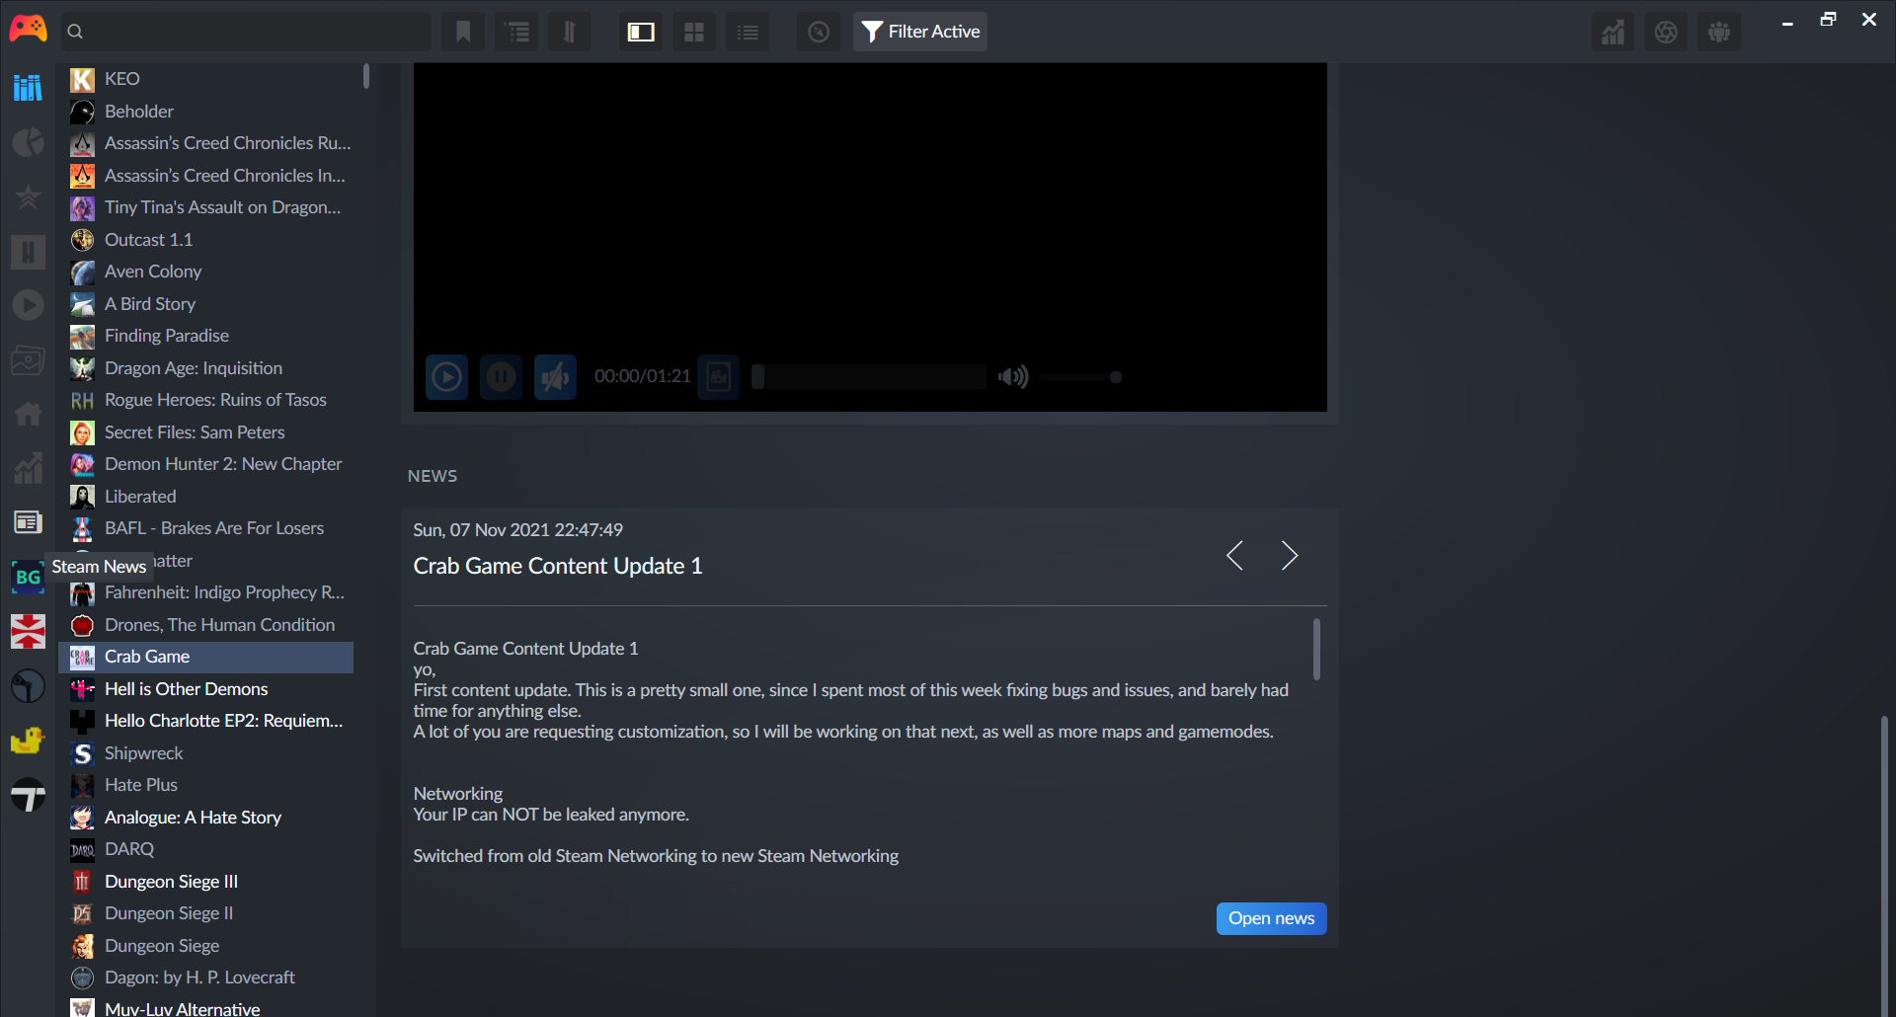The width and height of the screenshot is (1896, 1017).
Task: Click the top-right aperture icon
Action: [1666, 32]
